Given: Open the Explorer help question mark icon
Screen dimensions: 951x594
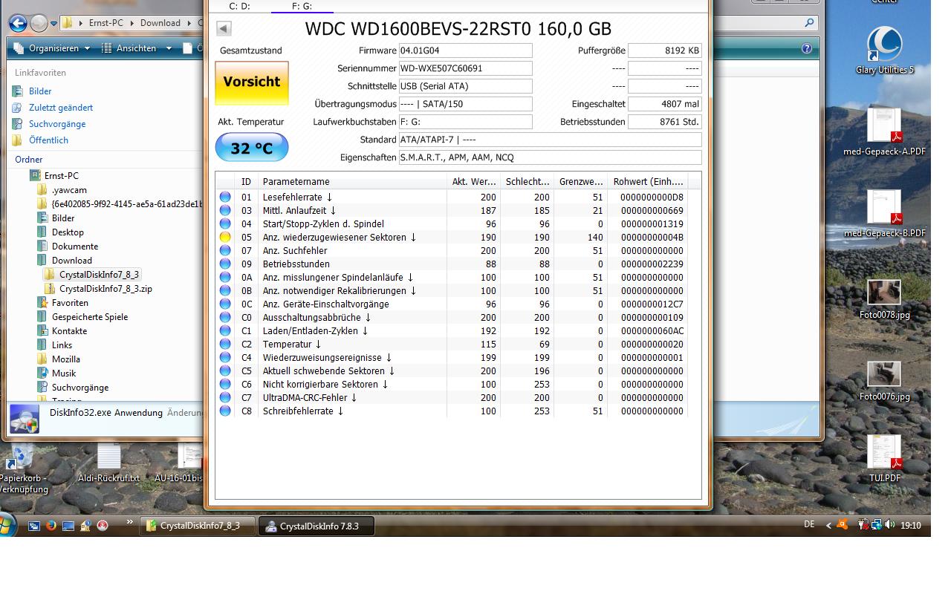Looking at the screenshot, I should tap(807, 48).
